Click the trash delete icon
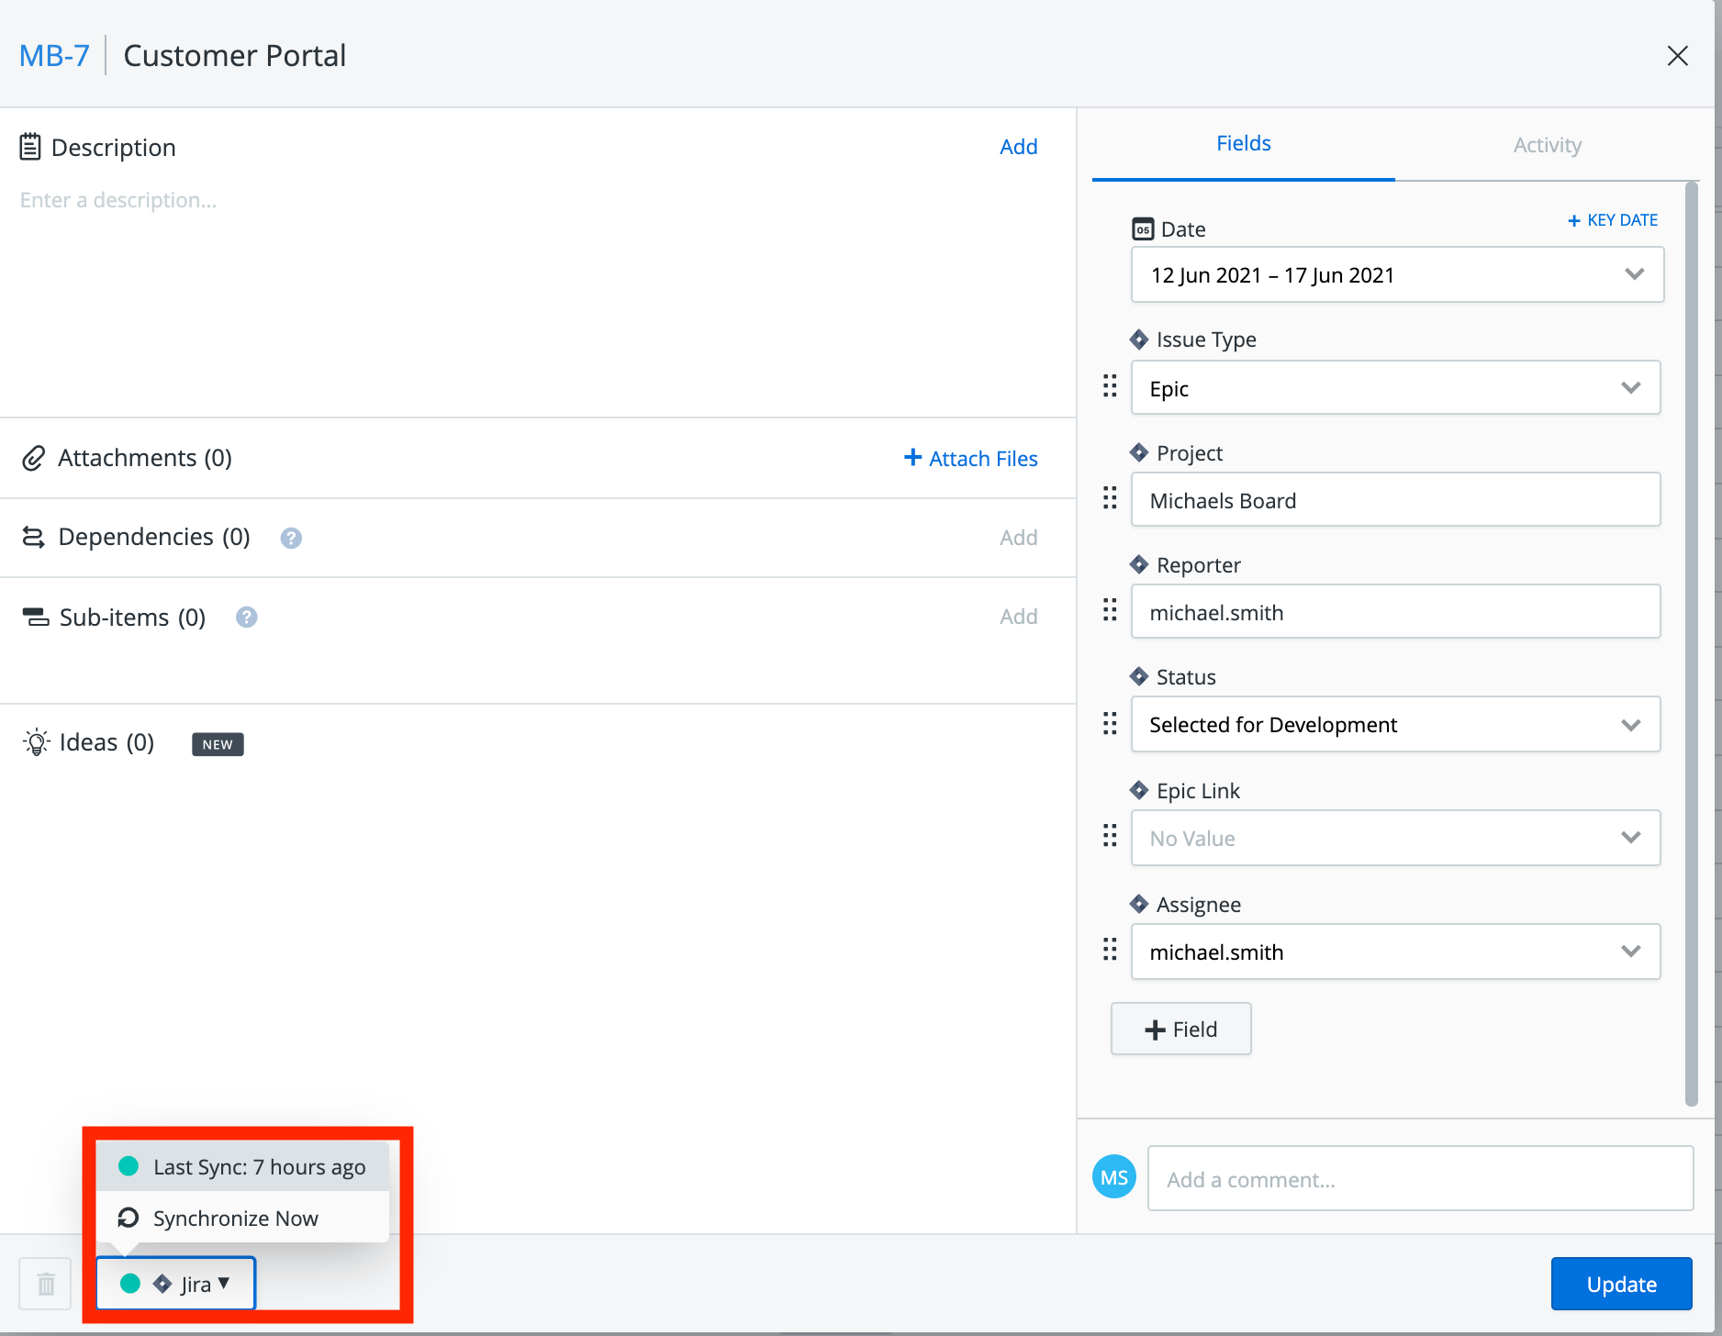The width and height of the screenshot is (1722, 1336). point(45,1284)
